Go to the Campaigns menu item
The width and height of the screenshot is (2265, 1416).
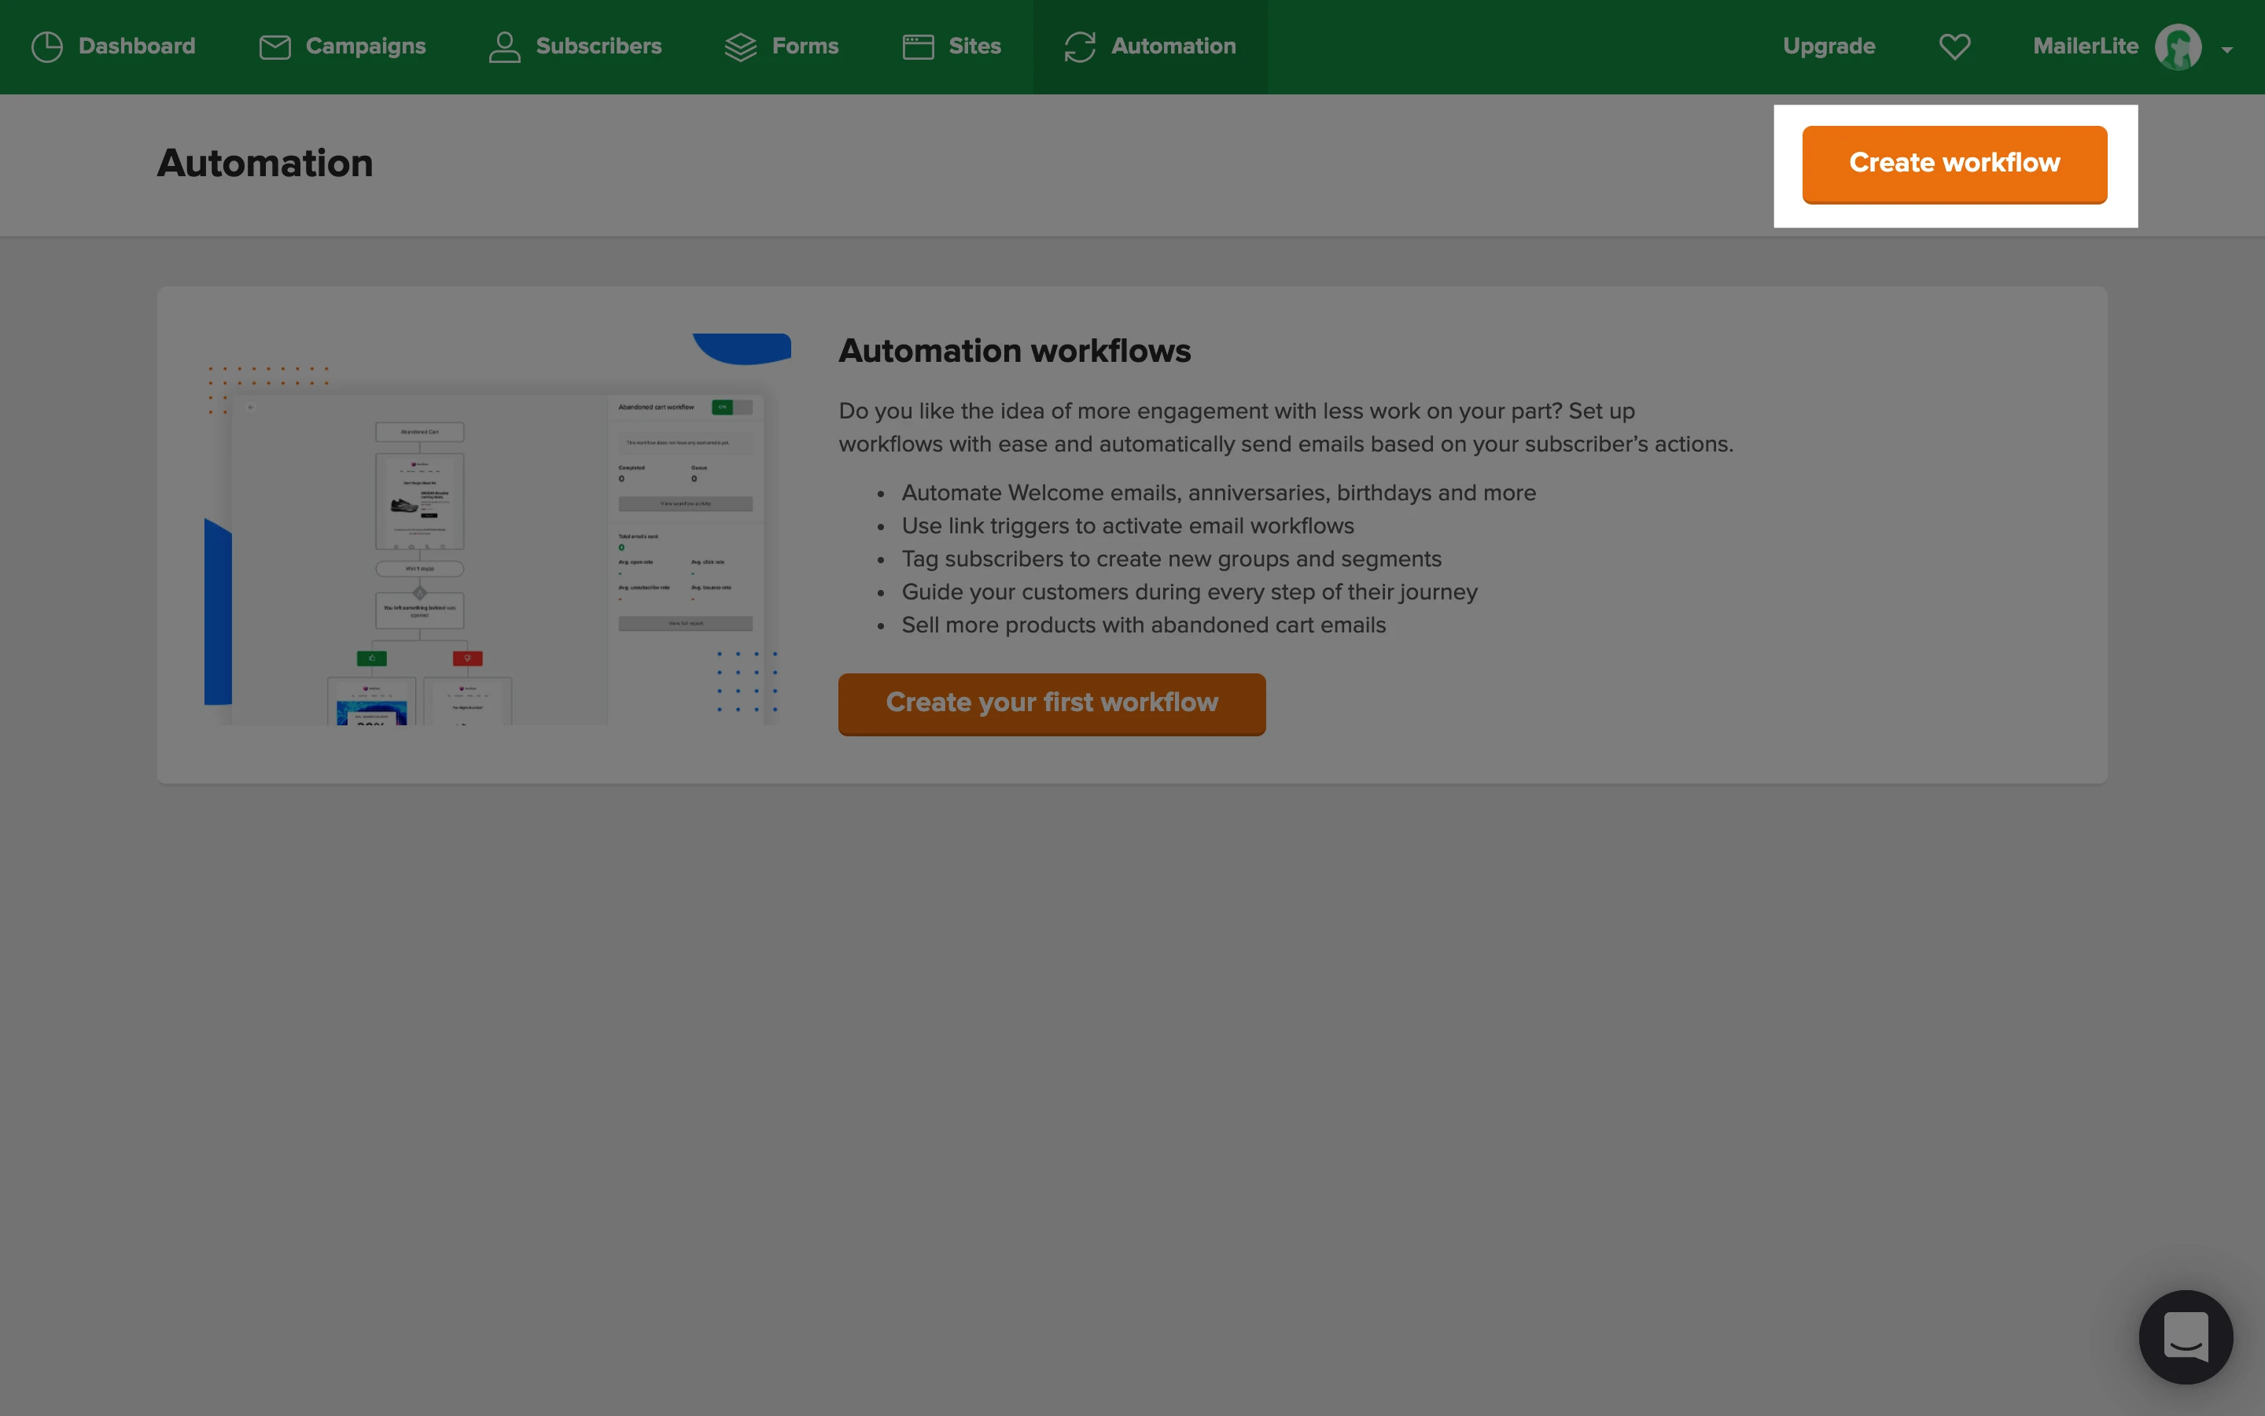point(365,47)
